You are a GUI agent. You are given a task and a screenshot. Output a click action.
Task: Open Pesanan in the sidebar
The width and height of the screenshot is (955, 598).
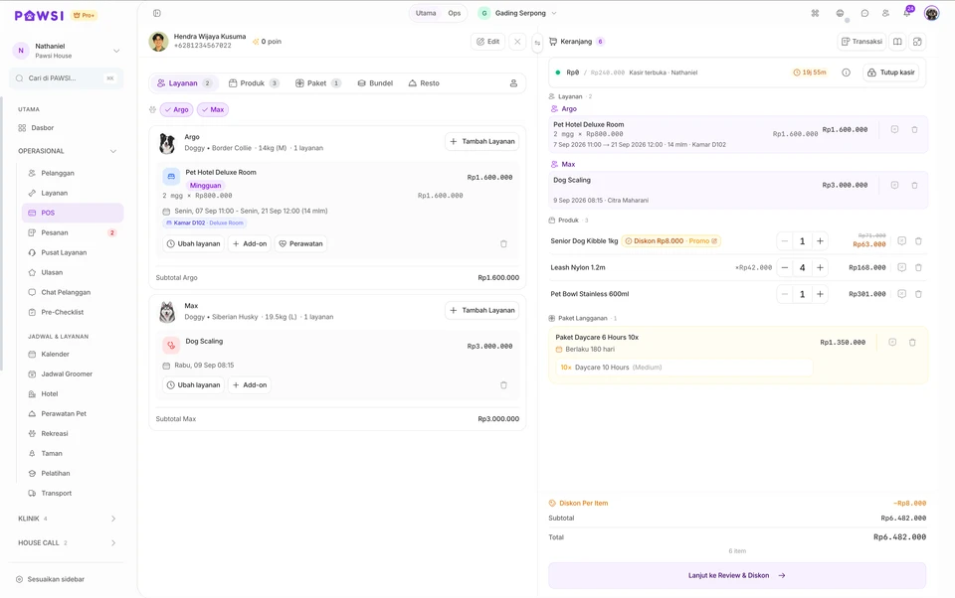point(73,233)
